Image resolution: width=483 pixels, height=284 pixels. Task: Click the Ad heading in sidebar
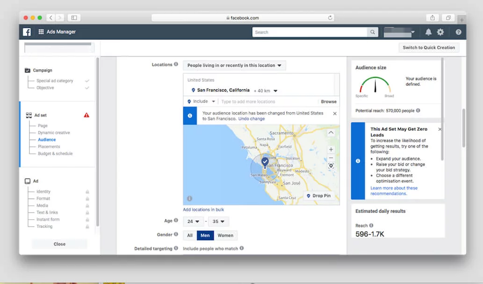pos(36,181)
